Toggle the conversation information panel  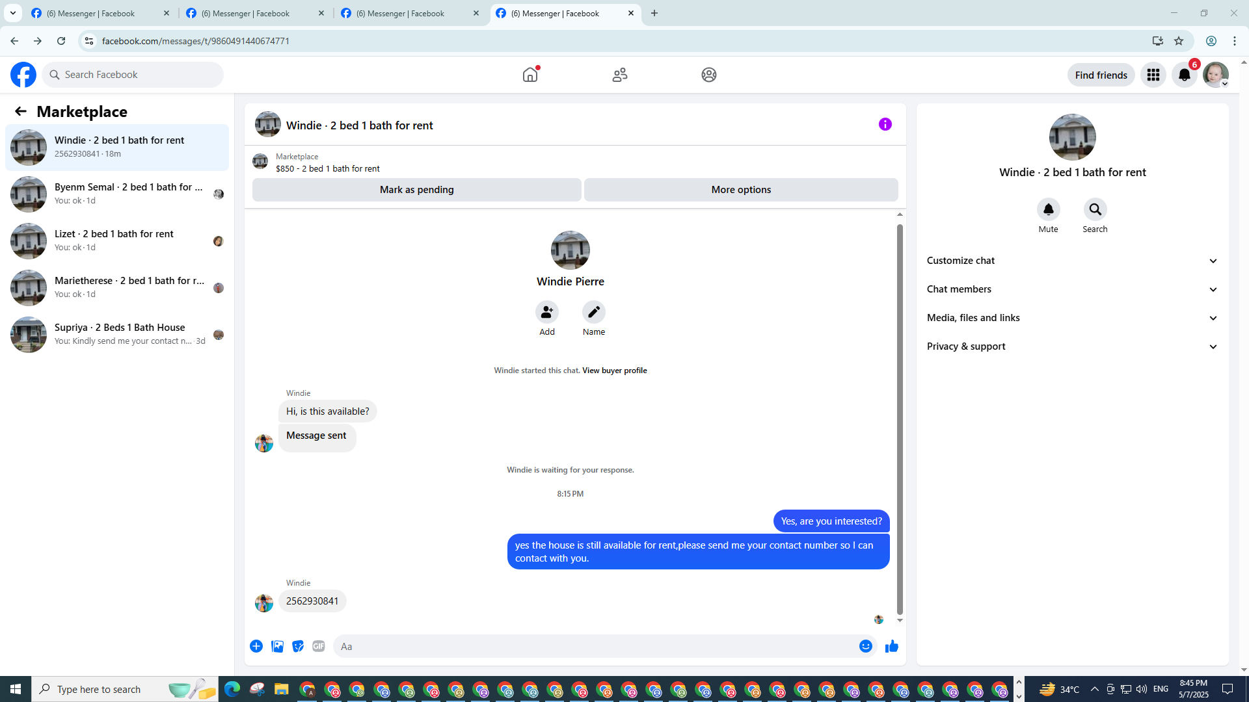885,124
